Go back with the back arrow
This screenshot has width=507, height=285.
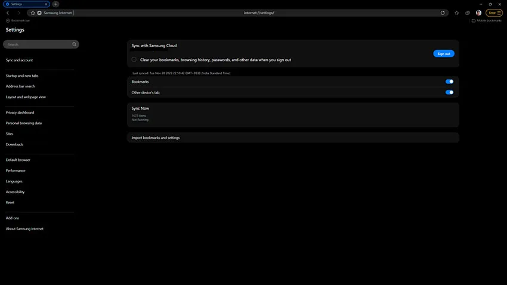click(8, 13)
